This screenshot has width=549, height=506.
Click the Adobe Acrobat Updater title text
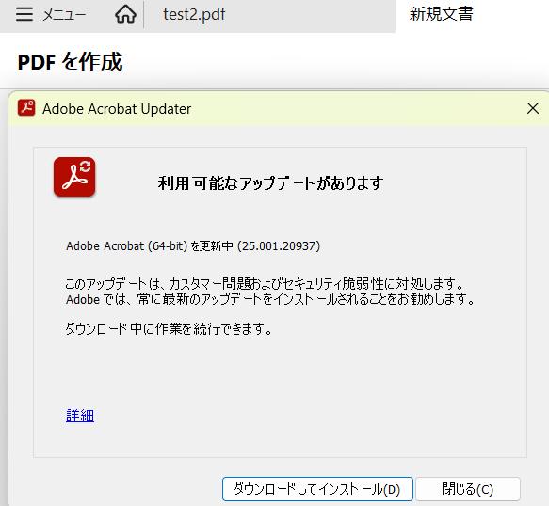tap(117, 109)
